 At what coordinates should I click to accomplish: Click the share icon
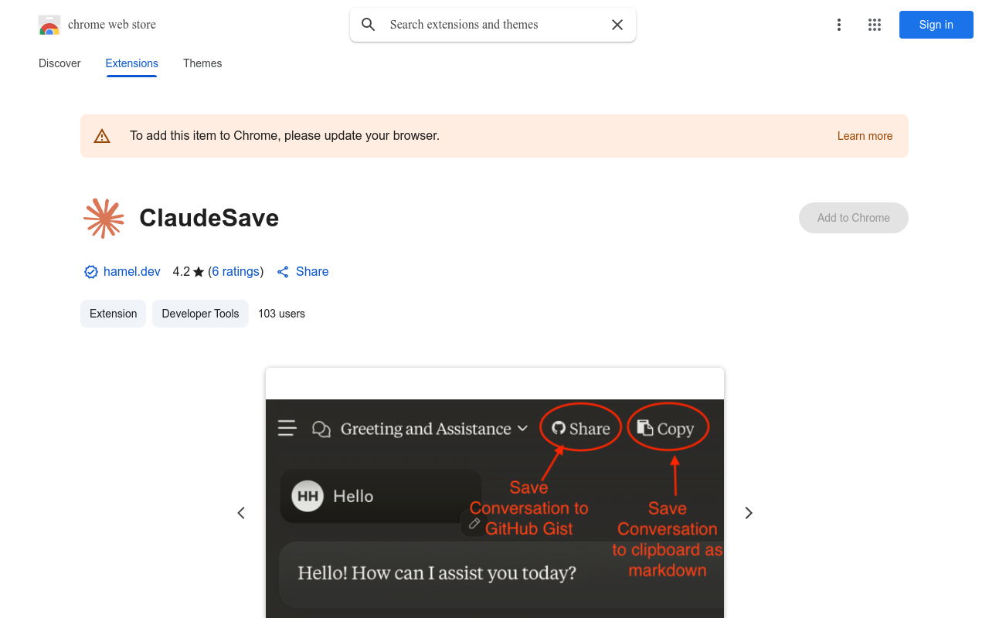point(283,272)
